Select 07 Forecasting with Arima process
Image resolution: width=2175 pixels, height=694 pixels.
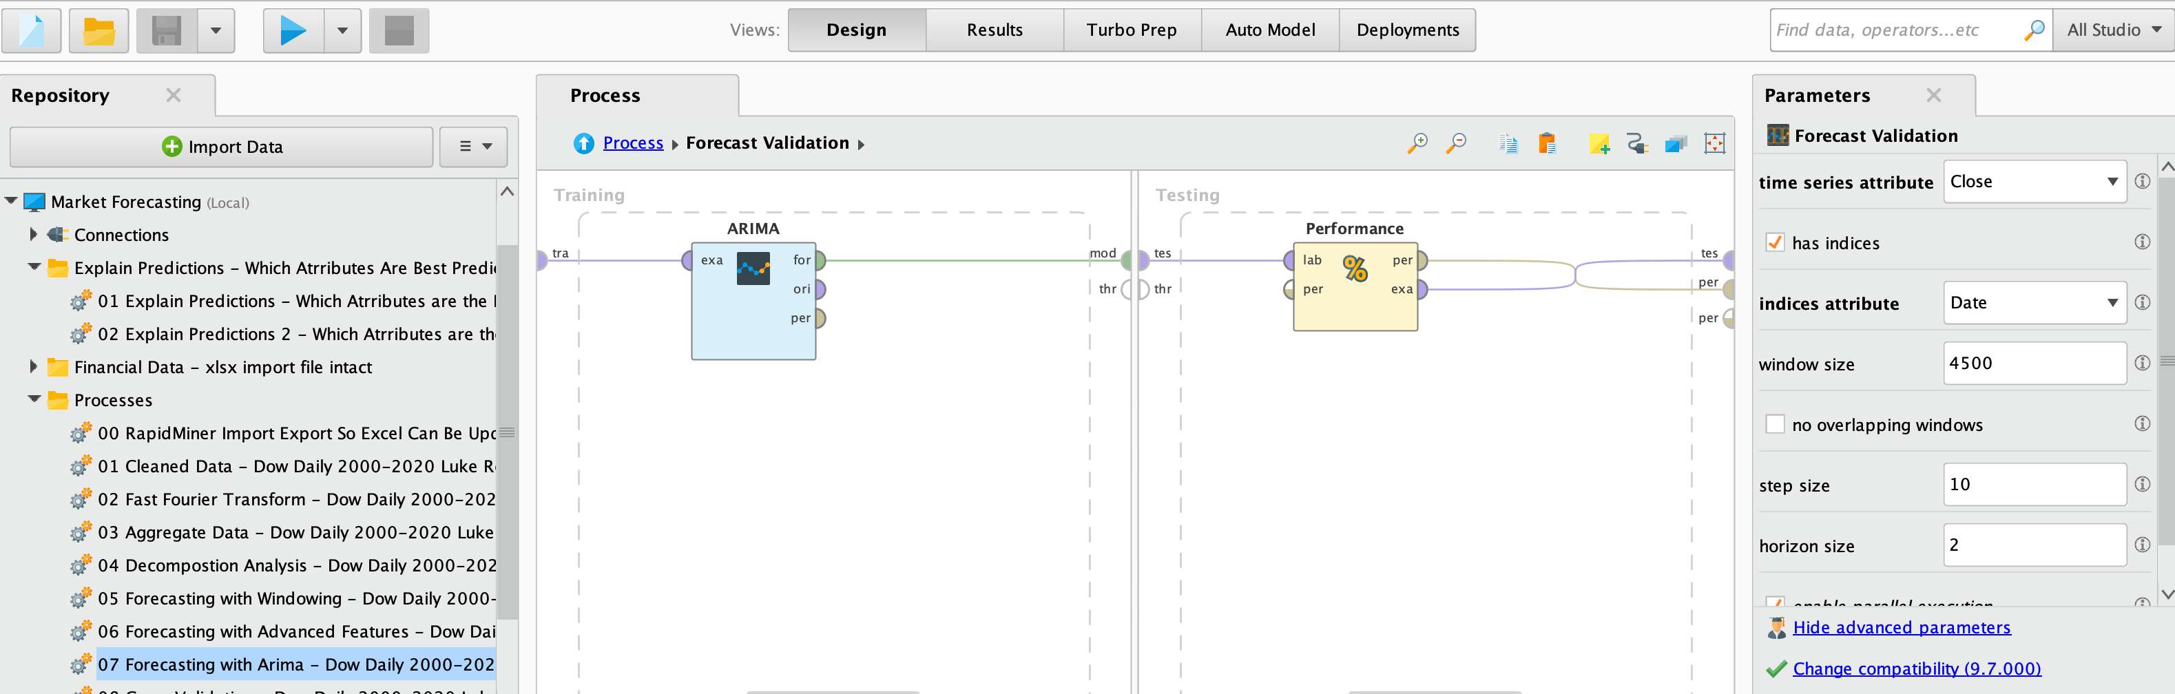coord(295,664)
